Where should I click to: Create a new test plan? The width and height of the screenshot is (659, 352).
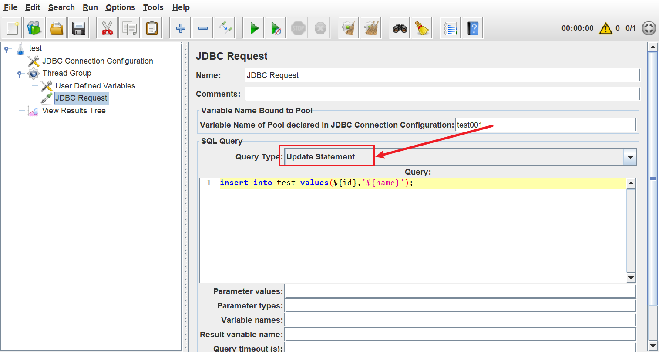tap(12, 28)
